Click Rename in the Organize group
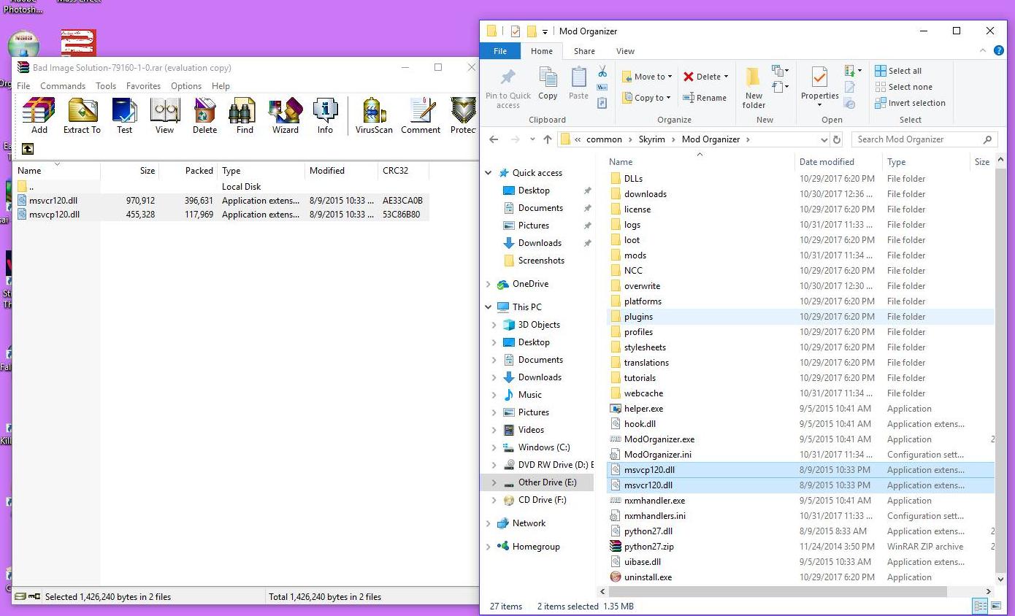 coord(705,98)
